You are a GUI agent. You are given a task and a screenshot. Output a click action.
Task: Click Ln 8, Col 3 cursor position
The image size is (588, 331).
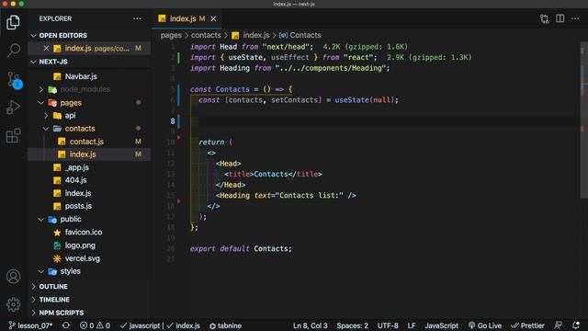311,325
